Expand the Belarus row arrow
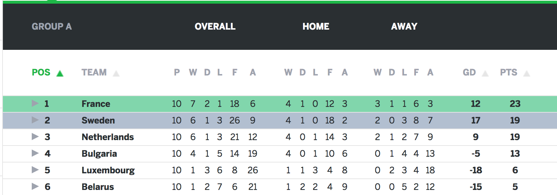 click(35, 187)
